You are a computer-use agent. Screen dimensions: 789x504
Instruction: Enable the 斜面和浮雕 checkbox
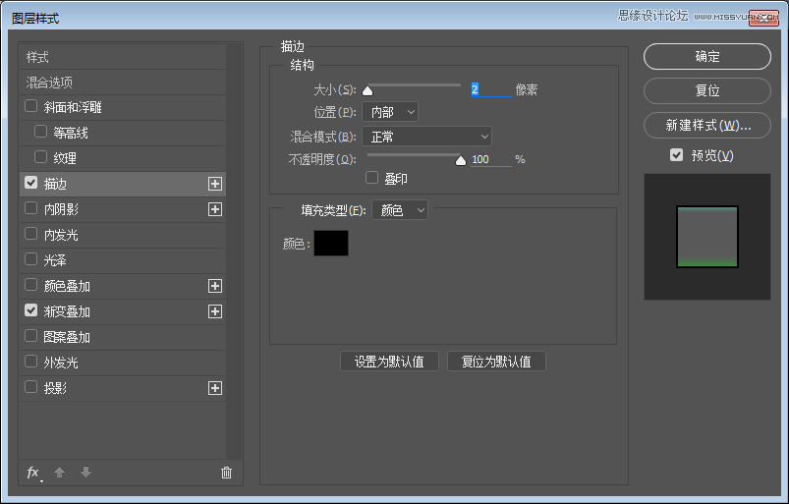[31, 107]
